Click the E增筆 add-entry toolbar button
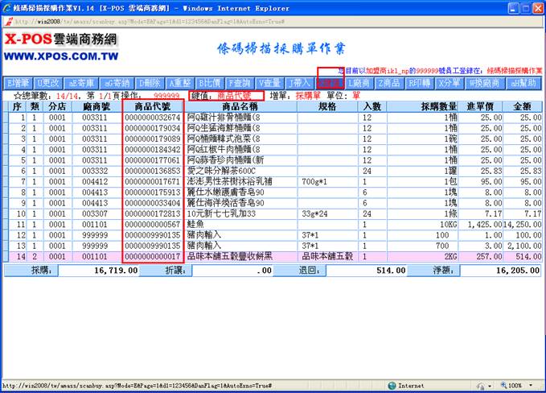Screen dimensions: 546x393 (x=17, y=83)
